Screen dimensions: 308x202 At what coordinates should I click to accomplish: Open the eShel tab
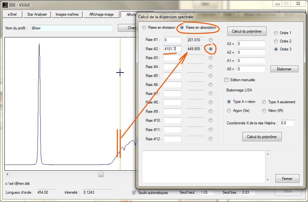(x=12, y=14)
